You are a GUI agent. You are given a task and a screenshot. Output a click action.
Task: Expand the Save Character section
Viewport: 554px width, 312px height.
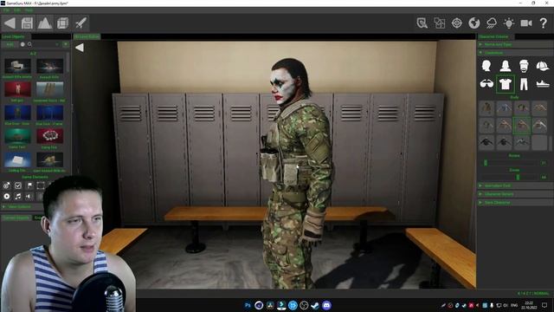tap(516, 202)
